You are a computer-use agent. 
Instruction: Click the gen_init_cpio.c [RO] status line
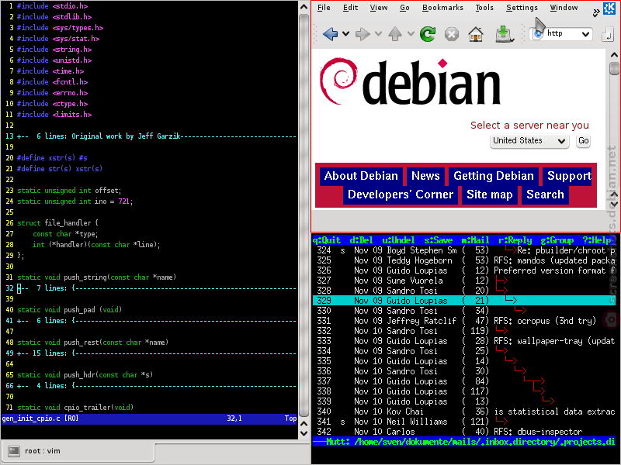tap(149, 418)
